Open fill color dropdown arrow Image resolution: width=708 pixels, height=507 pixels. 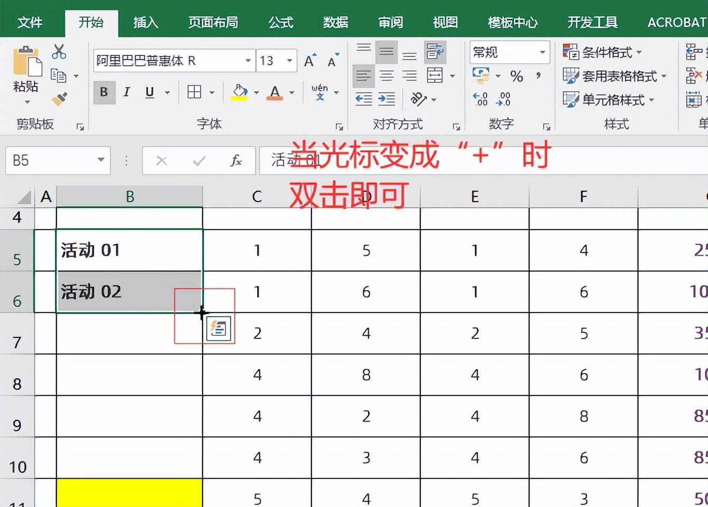click(257, 92)
